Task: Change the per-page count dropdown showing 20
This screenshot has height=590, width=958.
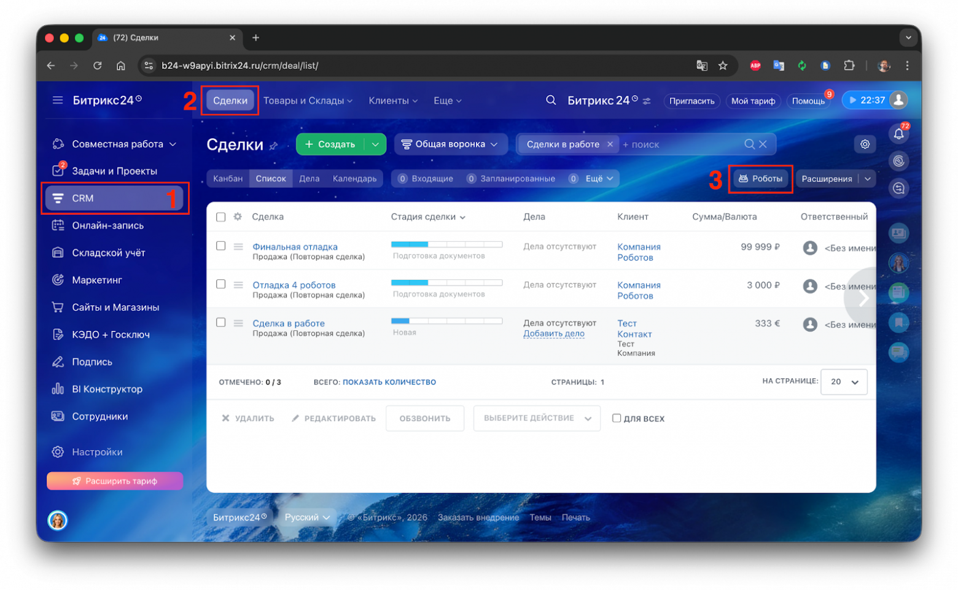Action: (x=844, y=382)
